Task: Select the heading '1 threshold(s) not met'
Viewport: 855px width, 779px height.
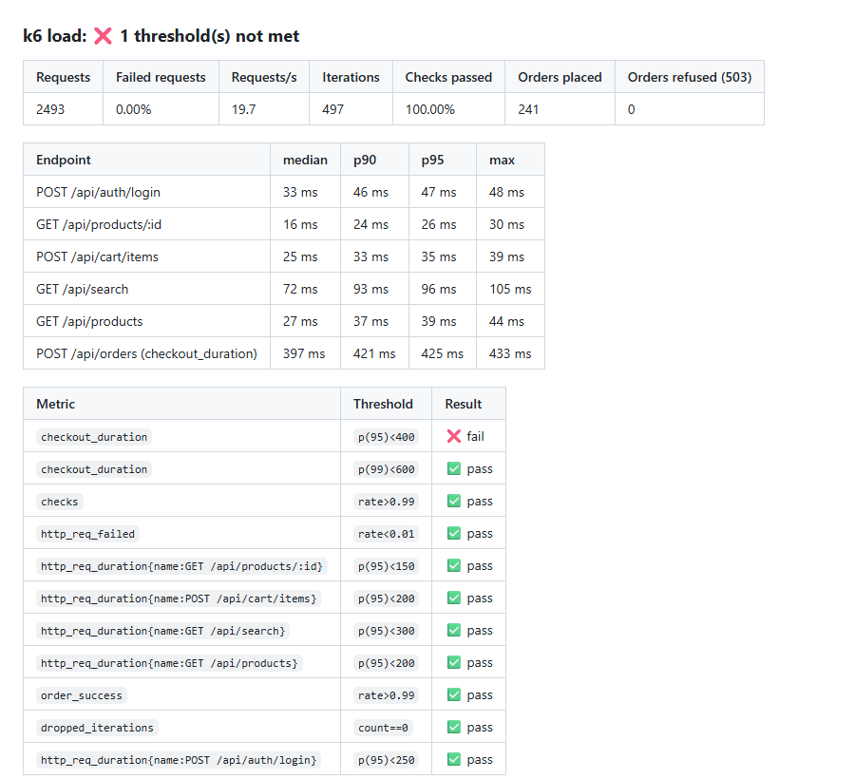Action: click(209, 36)
